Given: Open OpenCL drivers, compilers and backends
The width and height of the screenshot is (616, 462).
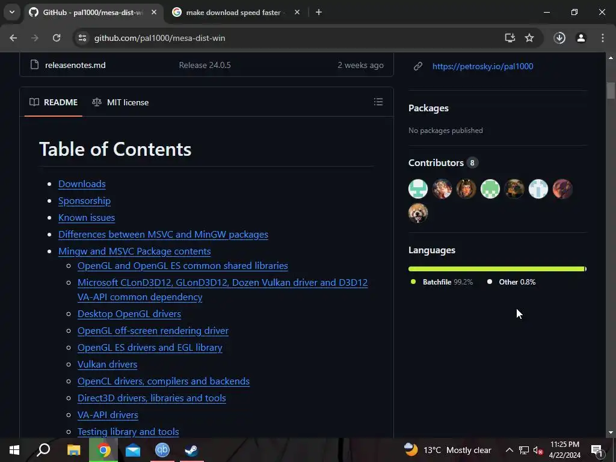Looking at the screenshot, I should click(164, 381).
